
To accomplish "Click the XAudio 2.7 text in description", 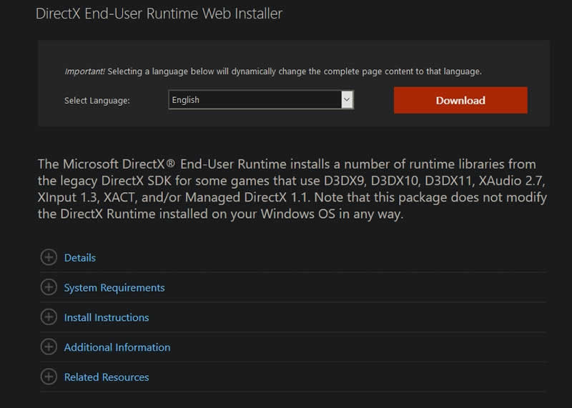I will click(x=511, y=181).
